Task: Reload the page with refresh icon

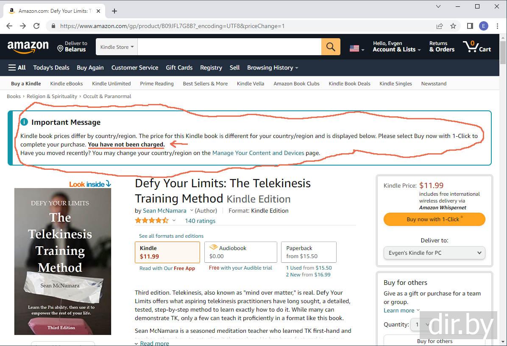Action: tap(36, 26)
